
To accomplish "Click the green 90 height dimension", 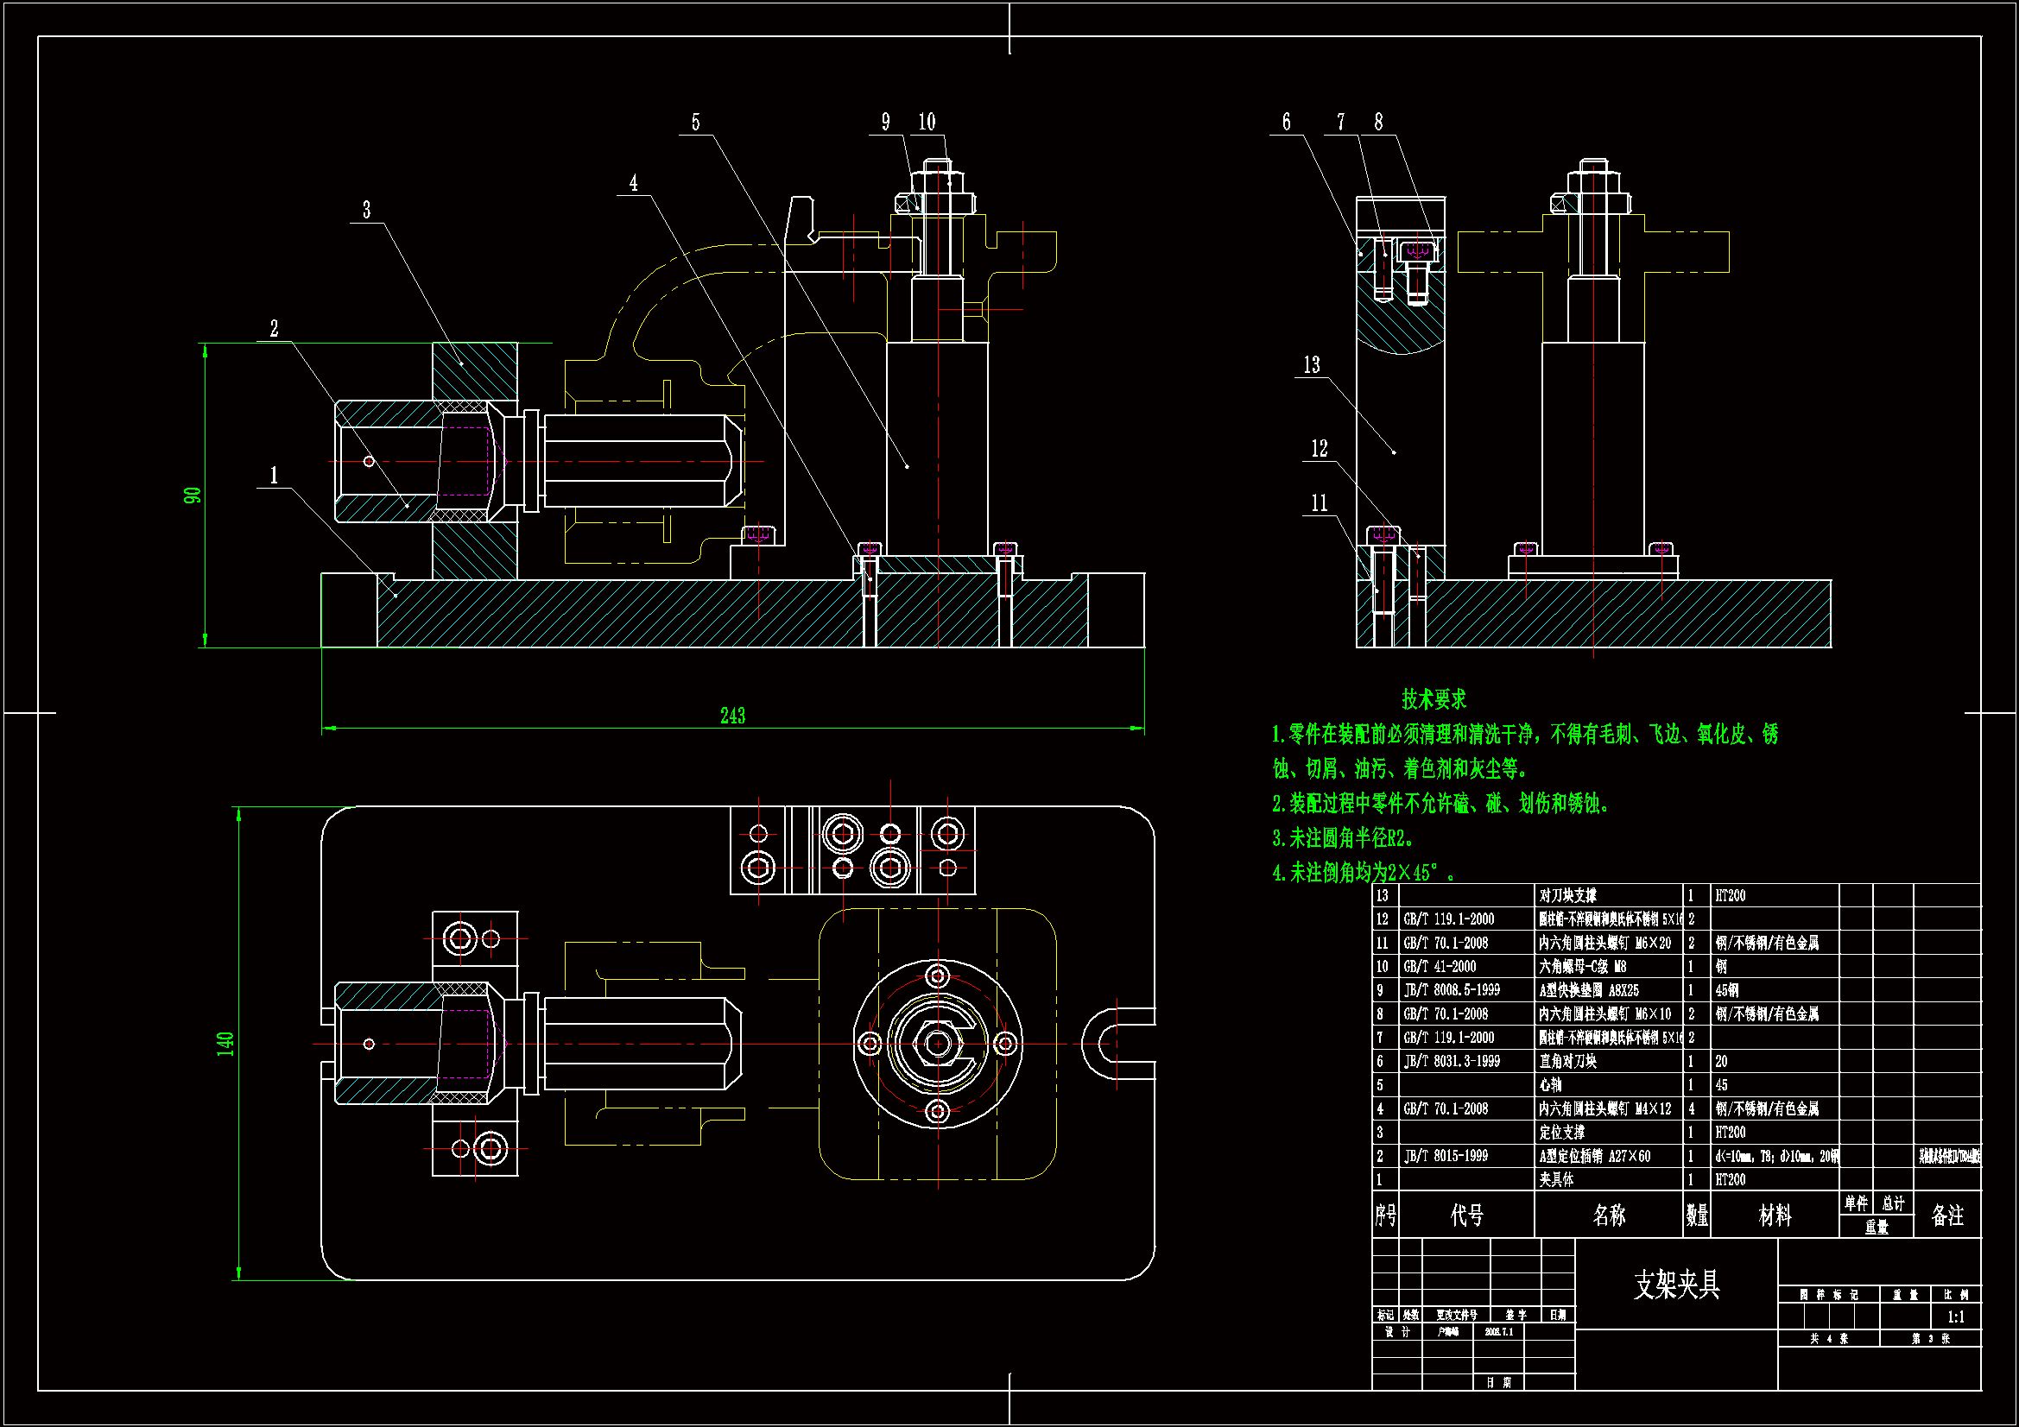I will (193, 495).
